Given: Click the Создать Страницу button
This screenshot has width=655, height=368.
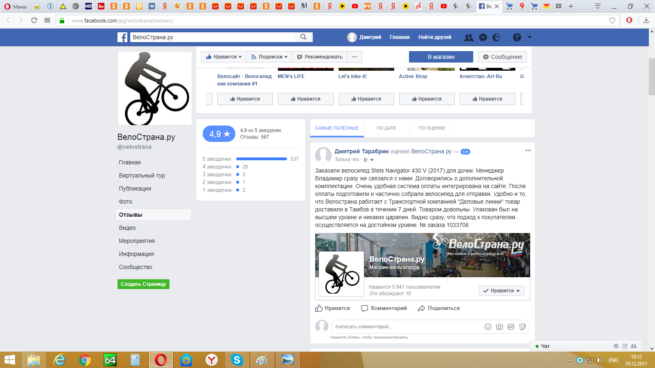Looking at the screenshot, I should click(x=143, y=284).
